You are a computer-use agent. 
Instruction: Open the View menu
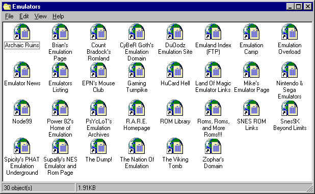pos(40,16)
